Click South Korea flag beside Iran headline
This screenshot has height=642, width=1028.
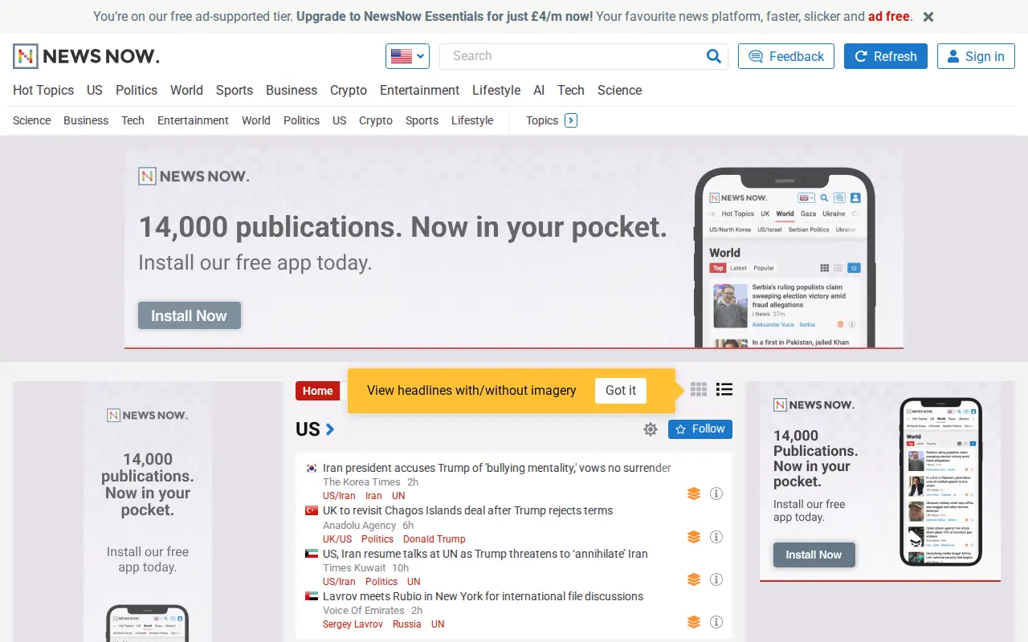(312, 468)
